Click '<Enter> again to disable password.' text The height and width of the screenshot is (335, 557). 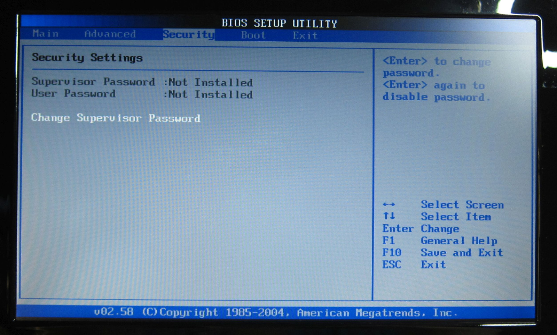pos(437,91)
